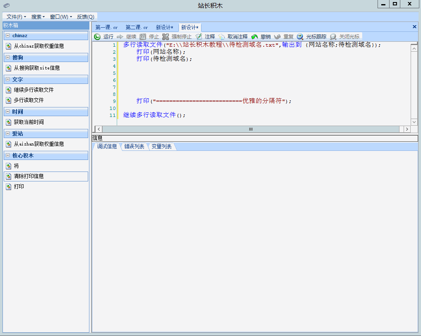421x336 pixels.
Task: Click the 运行 (Run) toolbar icon
Action: tap(97, 37)
